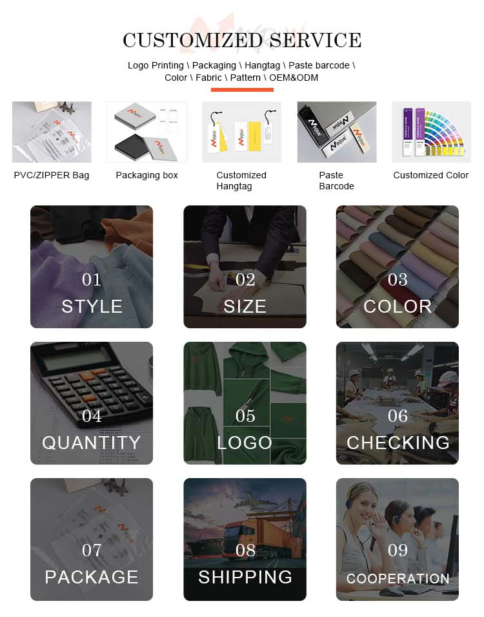Click the Logo Printing subtitle text

[156, 65]
